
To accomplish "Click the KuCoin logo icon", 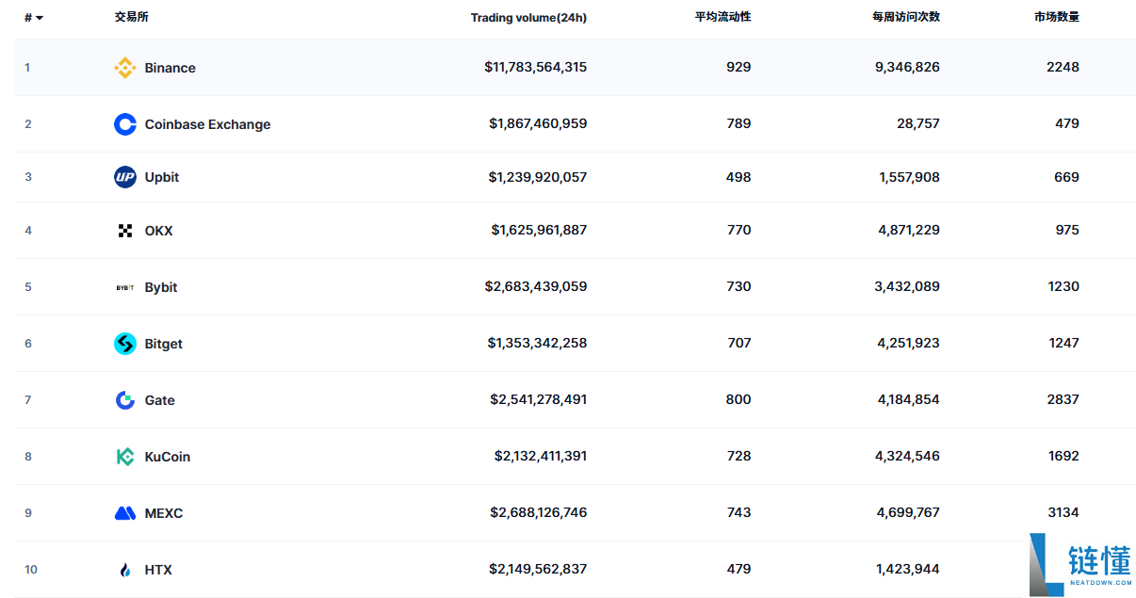I will (125, 457).
